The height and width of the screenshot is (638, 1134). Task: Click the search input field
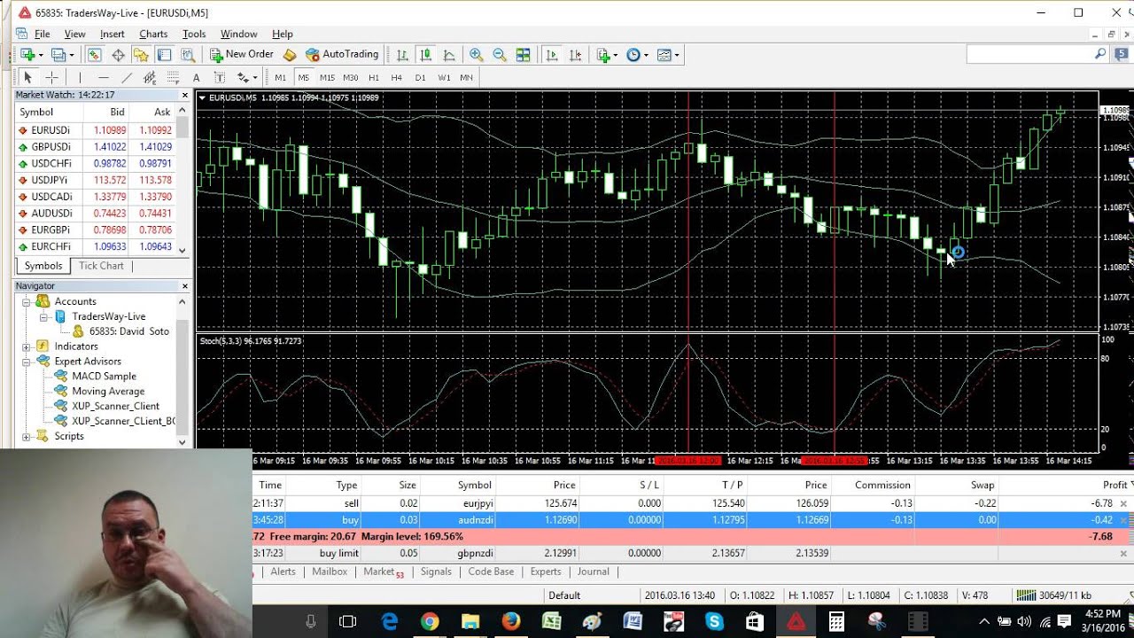tap(1030, 54)
